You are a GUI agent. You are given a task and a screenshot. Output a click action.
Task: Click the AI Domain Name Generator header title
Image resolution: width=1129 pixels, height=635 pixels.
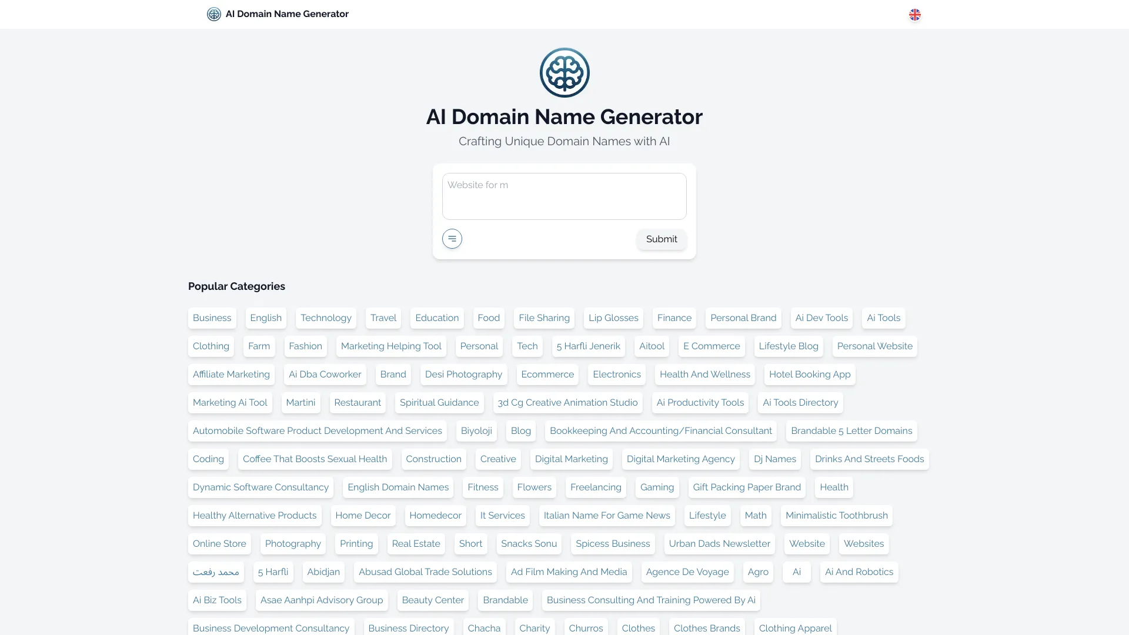[x=564, y=116]
